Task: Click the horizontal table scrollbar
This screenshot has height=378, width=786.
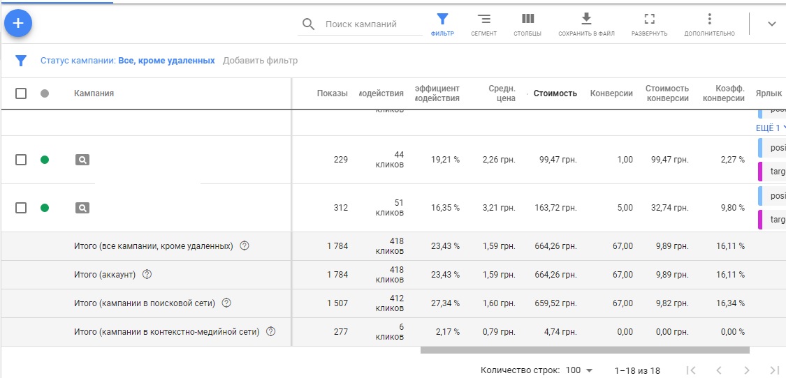Action: [x=585, y=351]
